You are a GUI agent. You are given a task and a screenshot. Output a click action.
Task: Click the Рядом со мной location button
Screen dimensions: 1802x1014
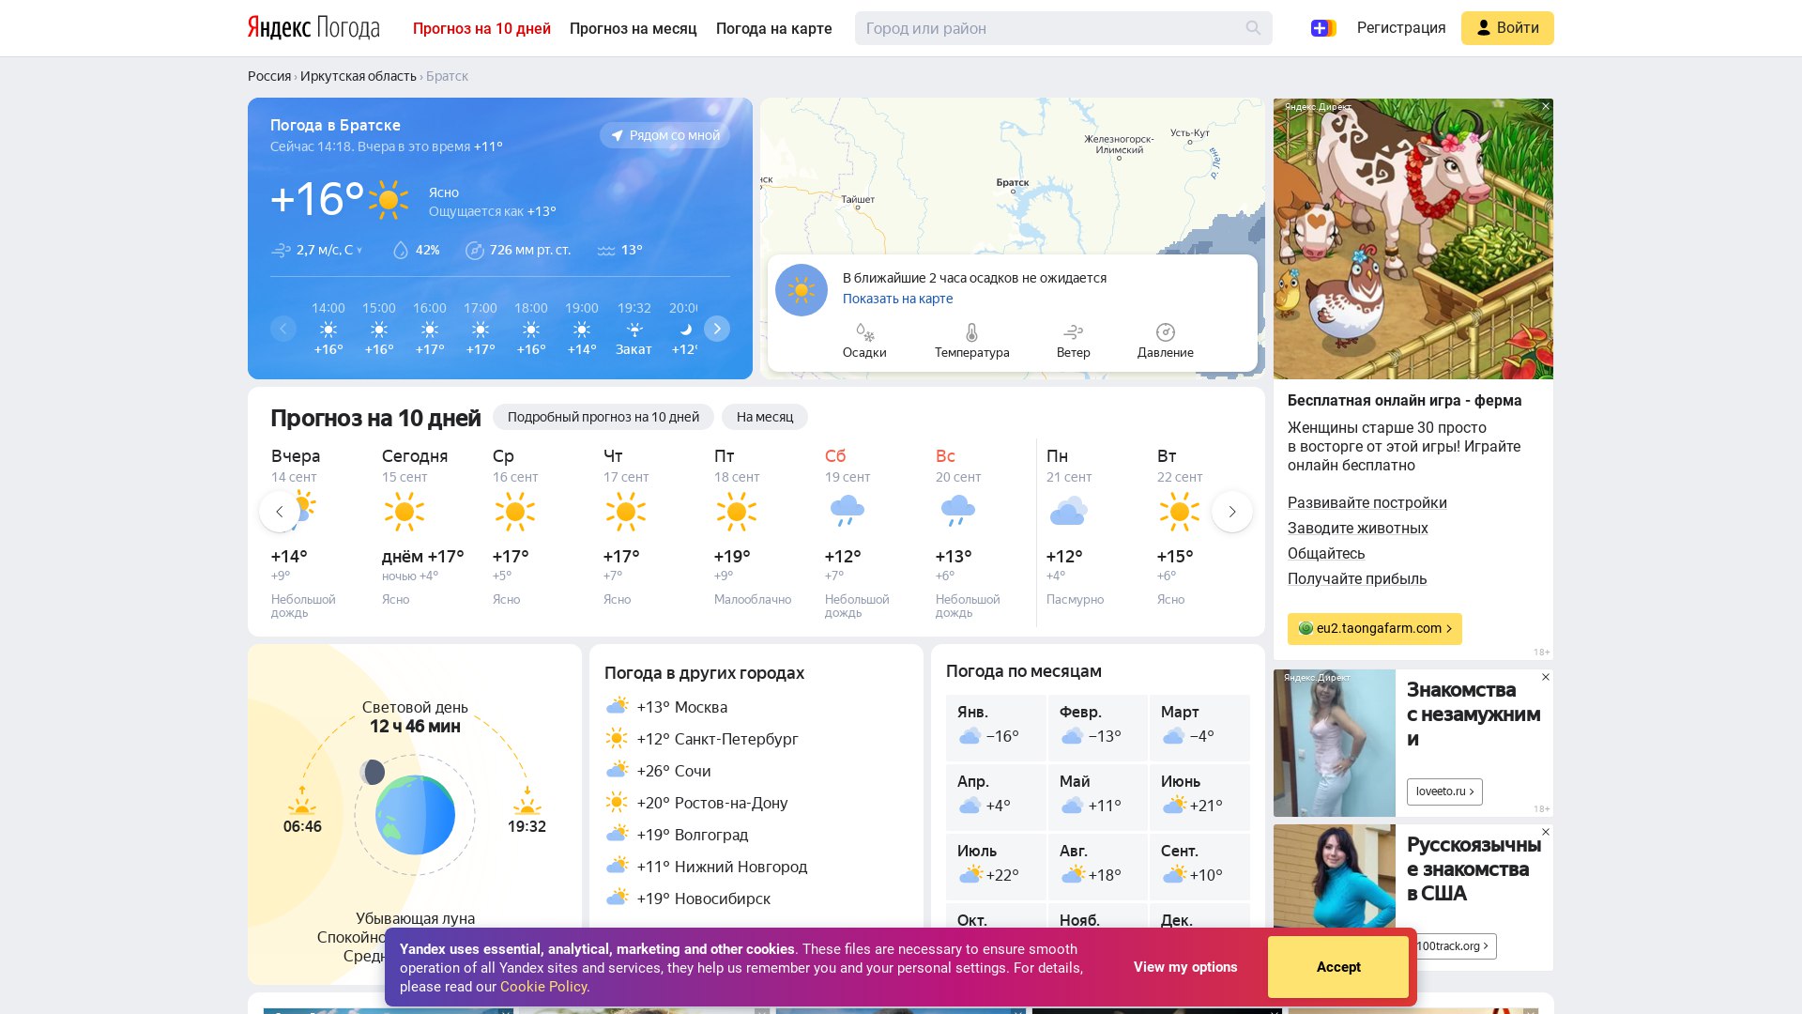click(664, 135)
